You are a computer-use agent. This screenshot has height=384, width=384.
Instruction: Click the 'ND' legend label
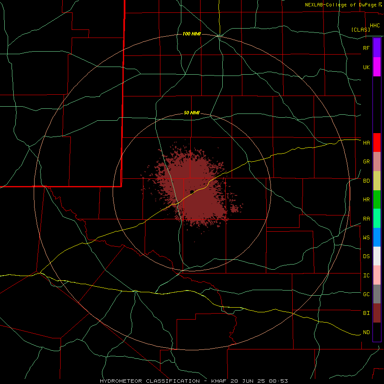coord(367,332)
